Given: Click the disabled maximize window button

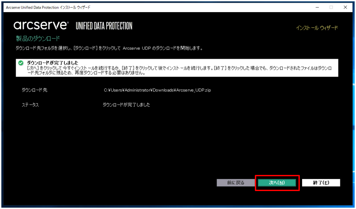Looking at the screenshot, I should pos(331,7).
